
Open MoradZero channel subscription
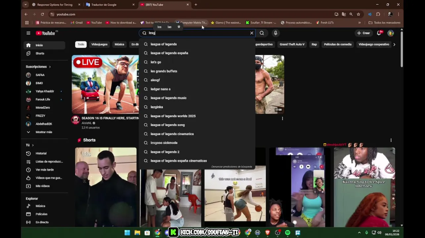pos(45,108)
